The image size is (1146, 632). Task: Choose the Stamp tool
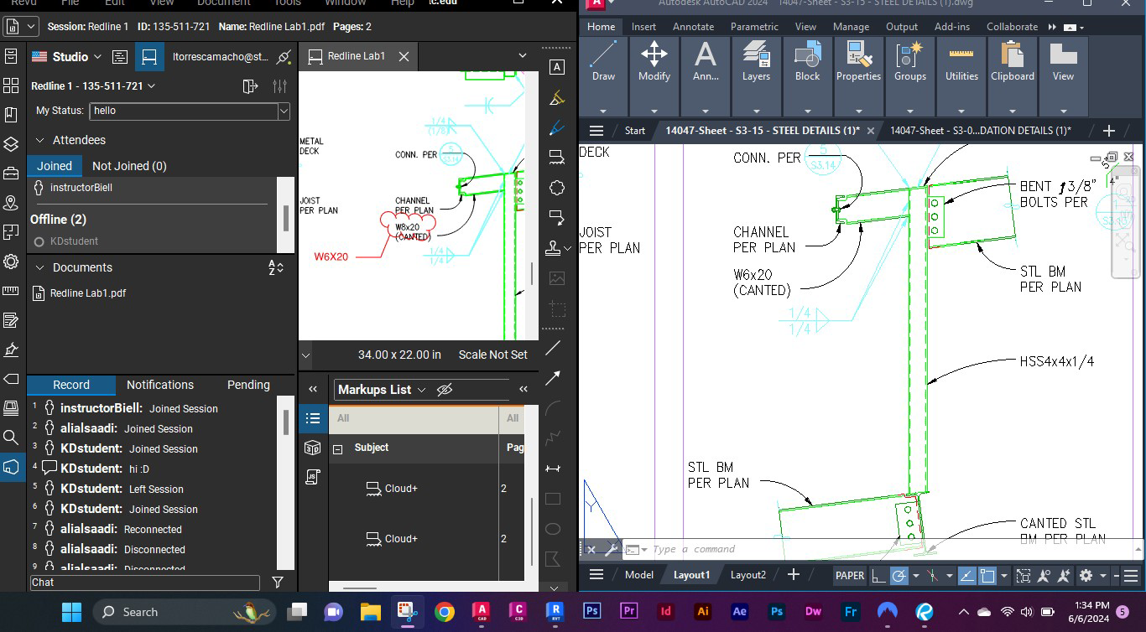pyautogui.click(x=554, y=248)
